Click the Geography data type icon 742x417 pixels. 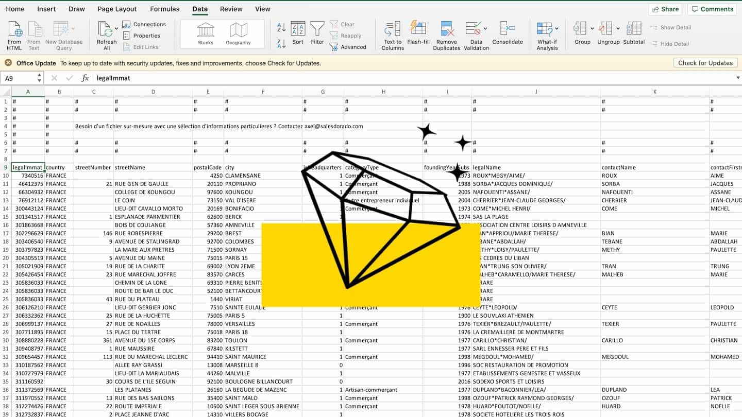click(238, 32)
